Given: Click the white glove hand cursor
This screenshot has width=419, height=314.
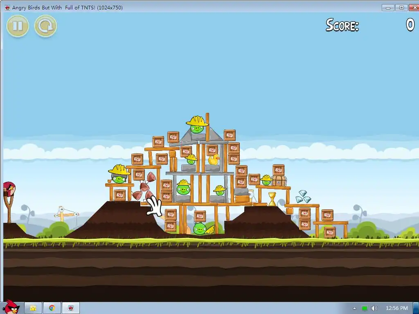Looking at the screenshot, I should click(x=154, y=206).
